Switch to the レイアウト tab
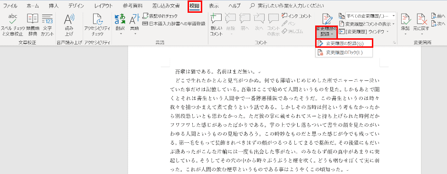 coord(103,6)
